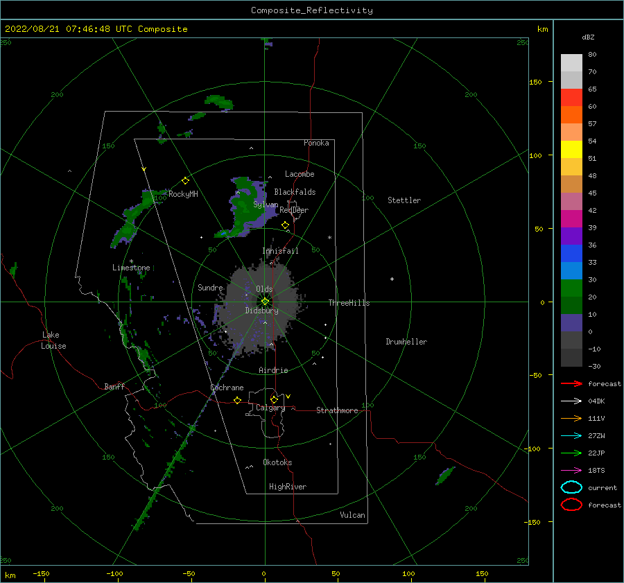Click the Innisfail label
The image size is (624, 583).
click(280, 251)
